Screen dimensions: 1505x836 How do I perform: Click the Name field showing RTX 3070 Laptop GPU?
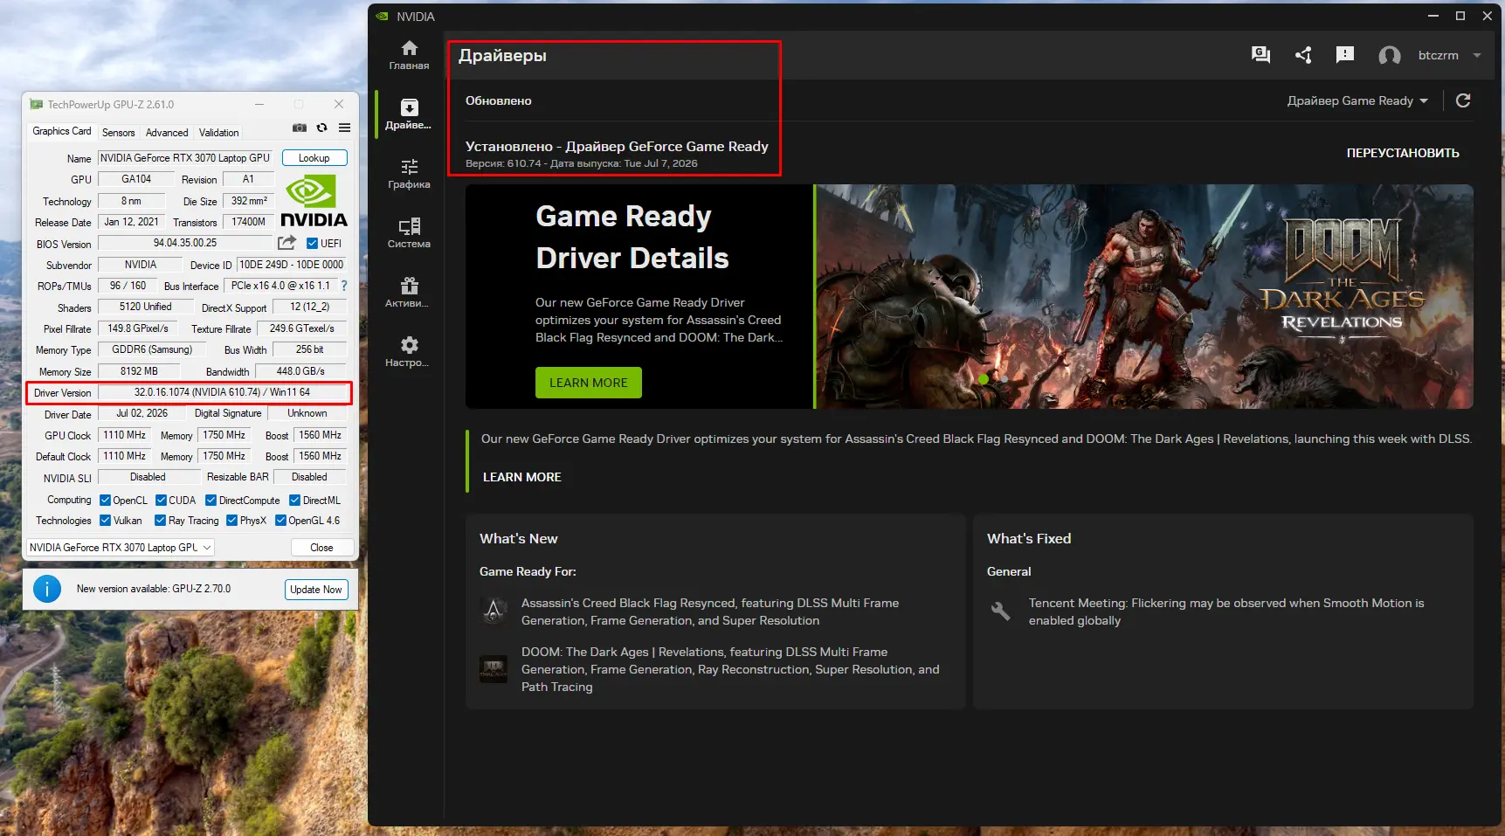185,158
